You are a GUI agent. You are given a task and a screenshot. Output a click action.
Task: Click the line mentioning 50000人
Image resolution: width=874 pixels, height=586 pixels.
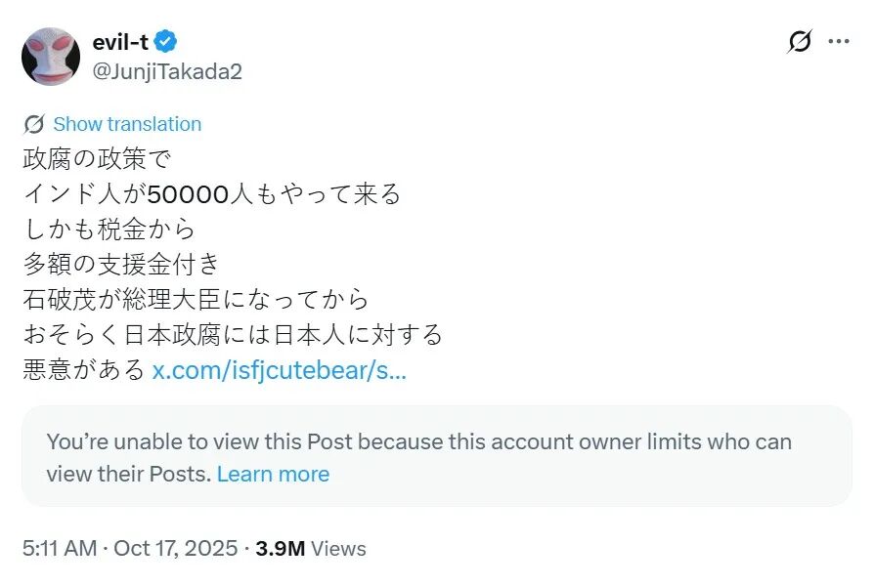(211, 193)
